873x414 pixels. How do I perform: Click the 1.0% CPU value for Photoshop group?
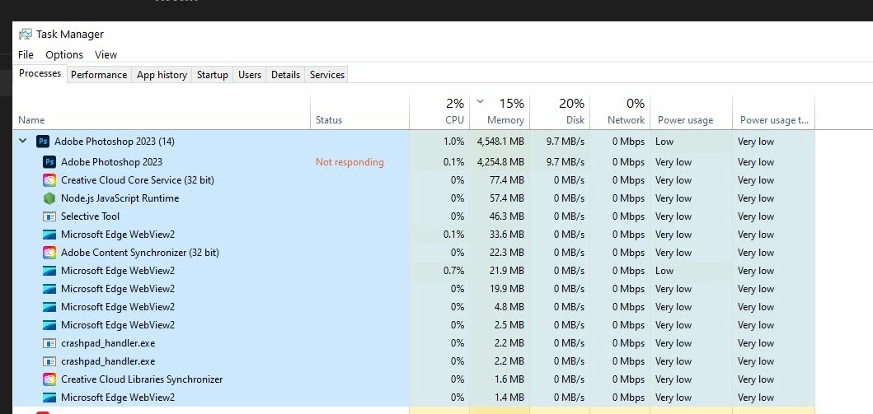coord(453,141)
